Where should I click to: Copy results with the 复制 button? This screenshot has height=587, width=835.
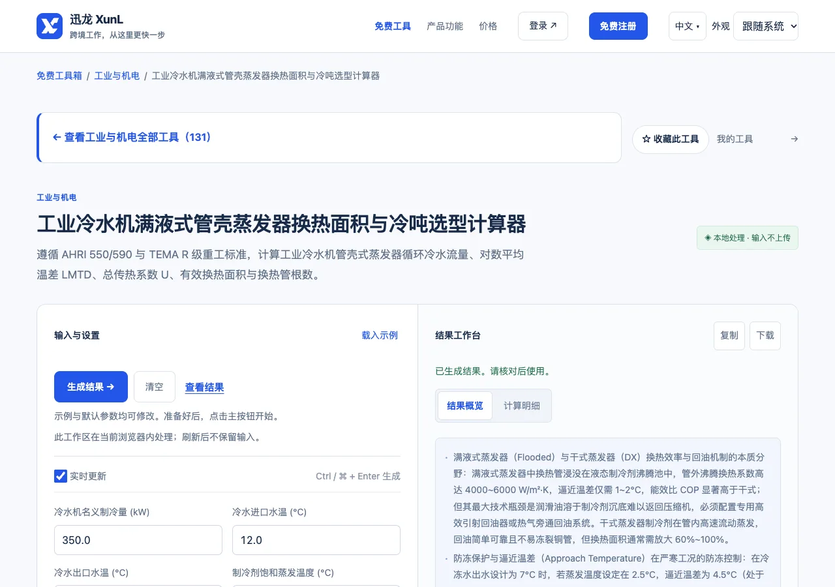click(x=729, y=336)
